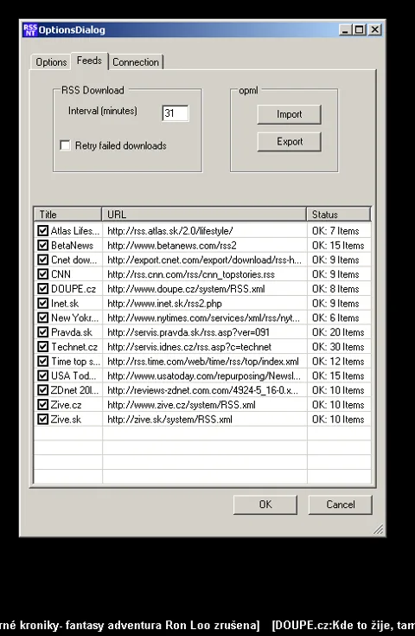
Task: Click the DOUPE.cz headline in the ticker
Action: [343, 625]
